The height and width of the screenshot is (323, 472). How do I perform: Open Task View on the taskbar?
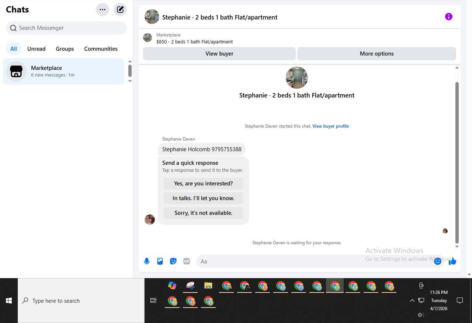tap(153, 301)
